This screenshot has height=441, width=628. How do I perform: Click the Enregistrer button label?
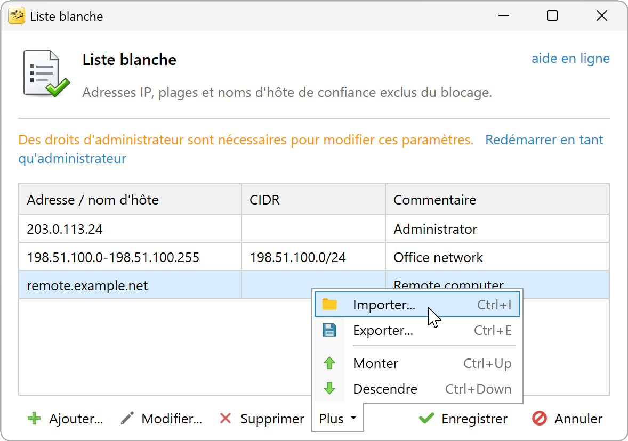474,419
